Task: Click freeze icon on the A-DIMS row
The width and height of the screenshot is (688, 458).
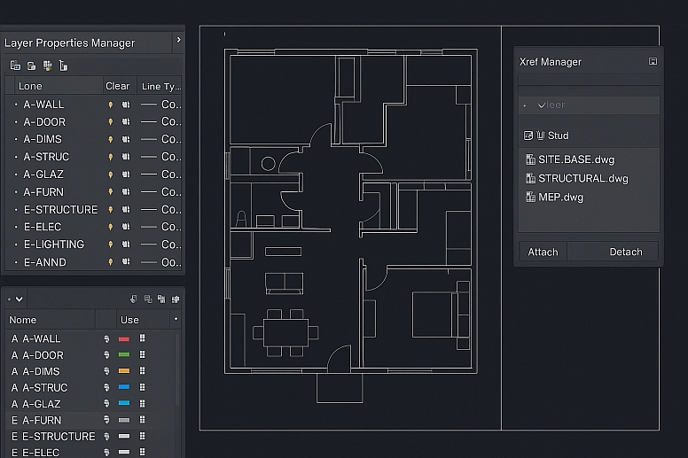Action: coord(126,139)
